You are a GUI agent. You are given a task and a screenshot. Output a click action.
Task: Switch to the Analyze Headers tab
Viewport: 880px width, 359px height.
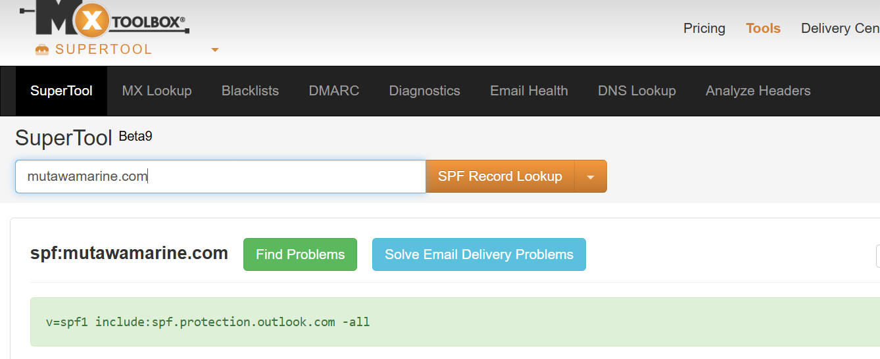758,91
